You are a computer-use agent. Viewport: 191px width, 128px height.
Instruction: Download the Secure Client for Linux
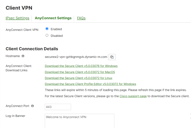(78, 78)
